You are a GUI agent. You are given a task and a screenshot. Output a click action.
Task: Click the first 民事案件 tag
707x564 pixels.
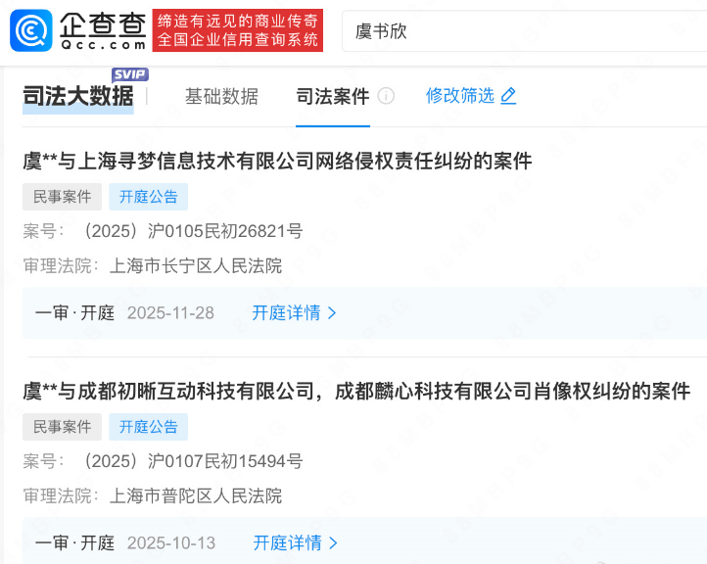coord(63,197)
